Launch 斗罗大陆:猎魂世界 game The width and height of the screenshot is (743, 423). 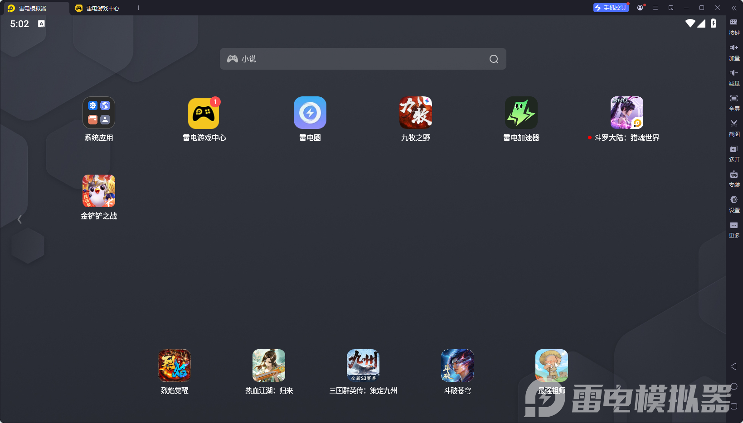627,113
